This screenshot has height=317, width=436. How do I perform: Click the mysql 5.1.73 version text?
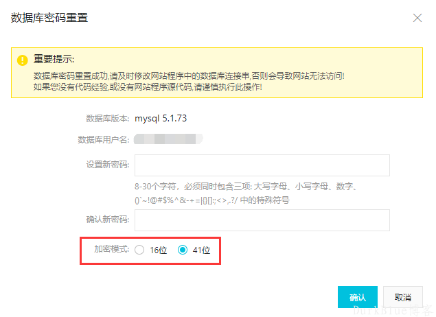[x=161, y=119]
